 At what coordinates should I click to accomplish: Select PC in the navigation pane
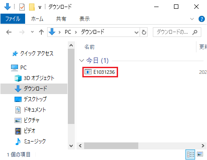tap(19, 68)
